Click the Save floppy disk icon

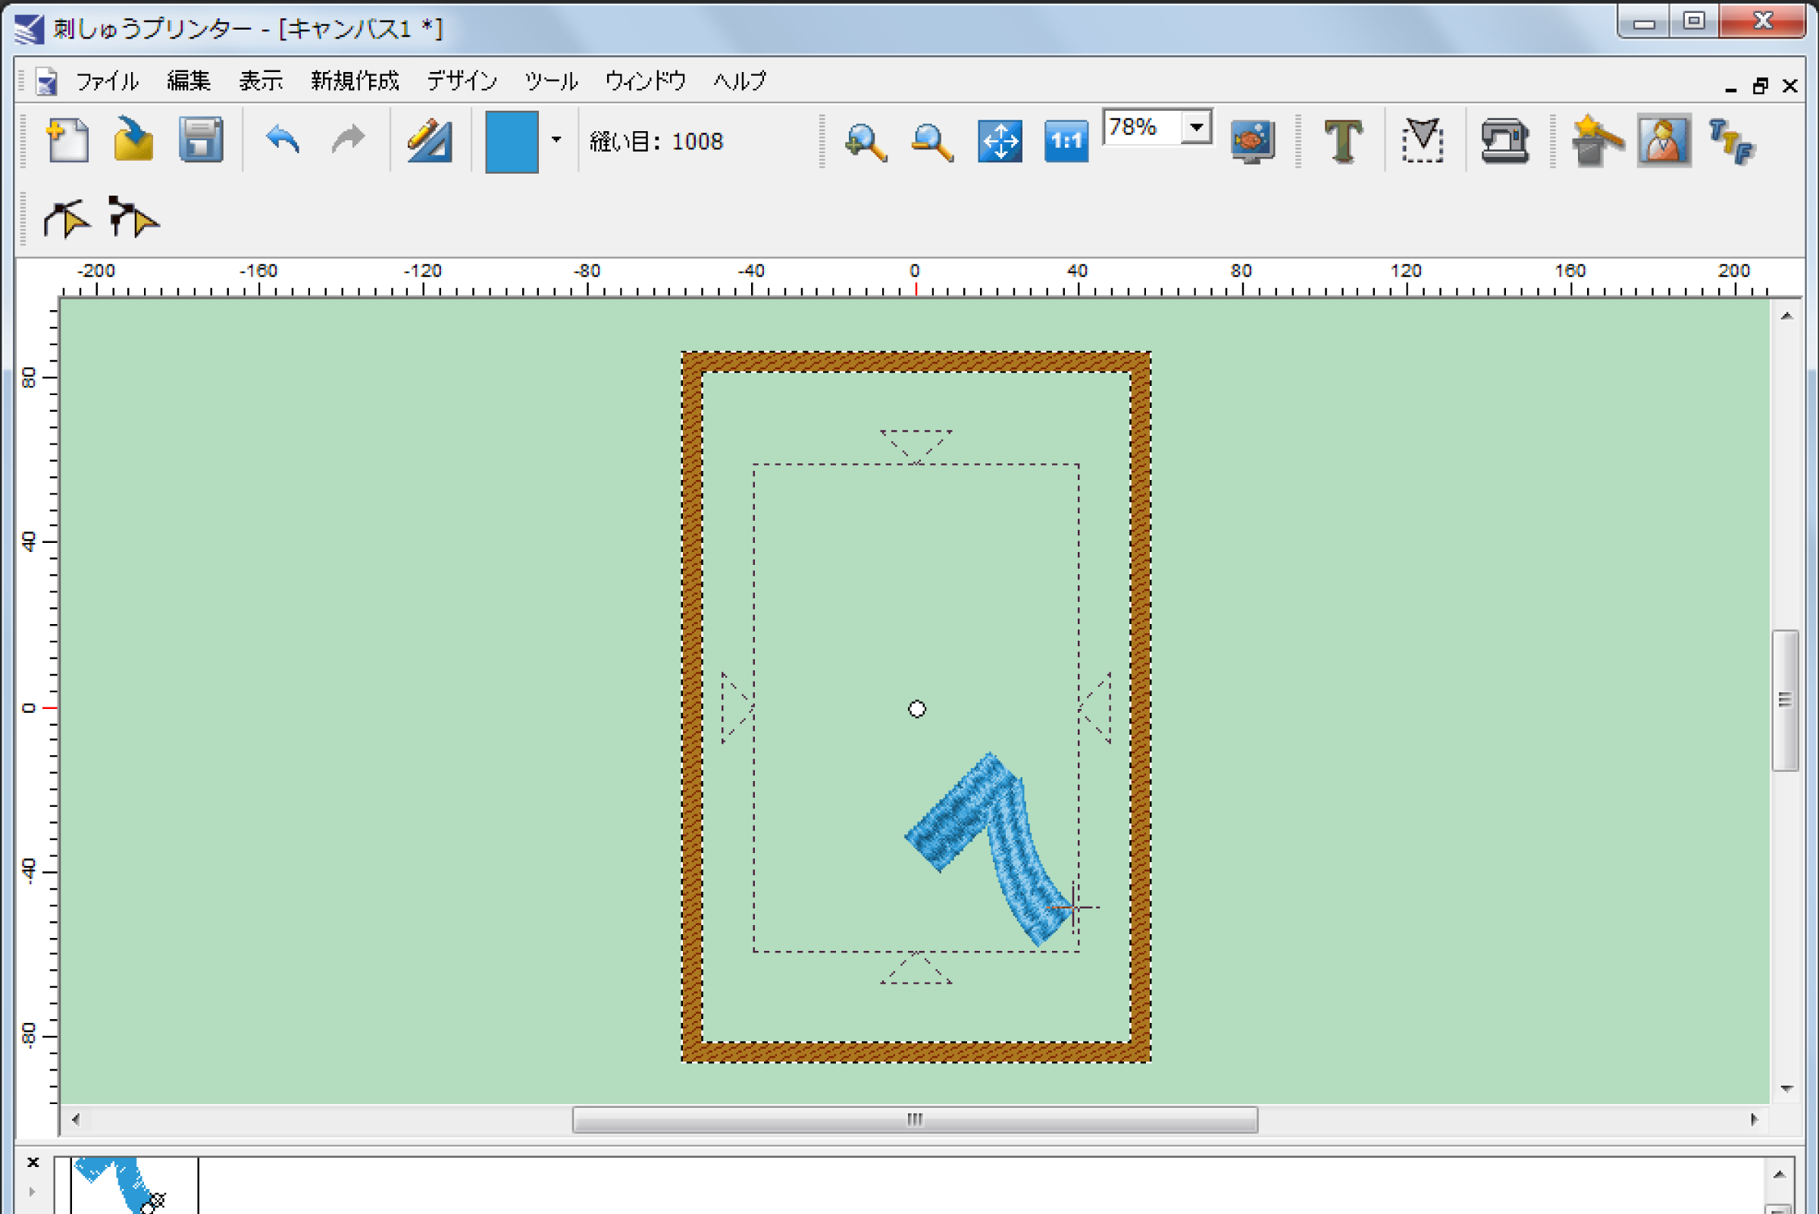click(200, 141)
